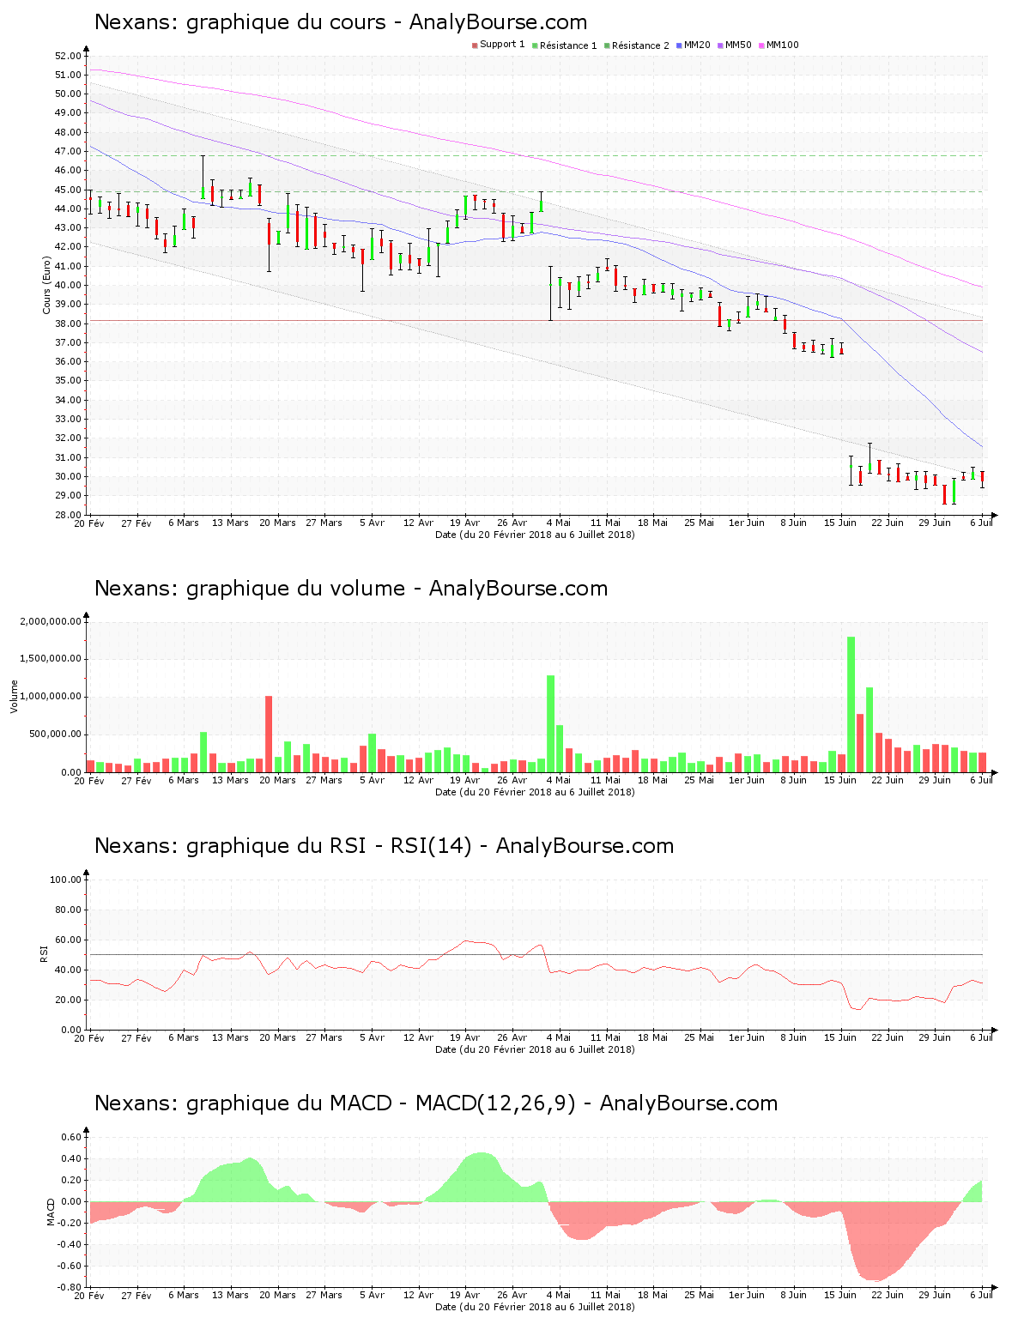1030x1330 pixels.
Task: Click the MM20 legend label
Action: pos(696,45)
